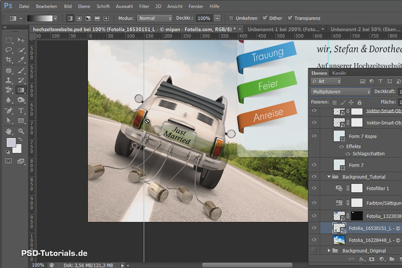Switch to the Kanäle tab
The height and width of the screenshot is (268, 402).
pos(339,73)
